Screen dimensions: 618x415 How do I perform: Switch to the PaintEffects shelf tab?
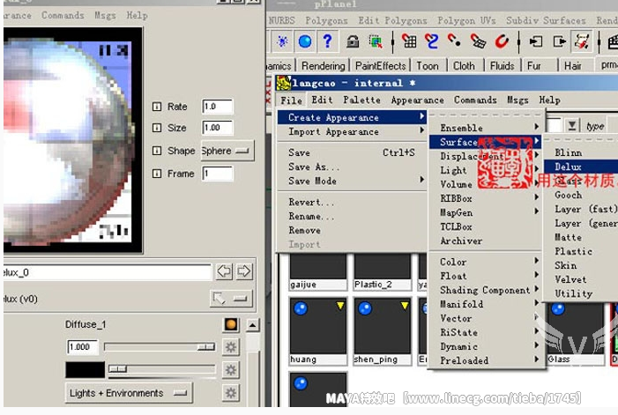point(380,66)
